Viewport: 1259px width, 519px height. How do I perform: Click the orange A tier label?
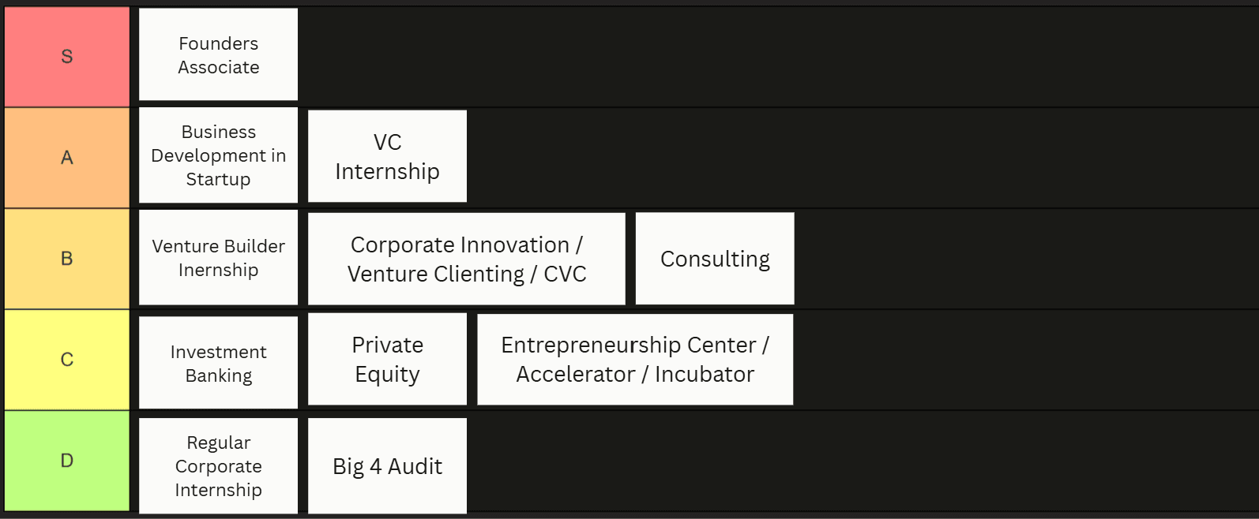pos(67,158)
